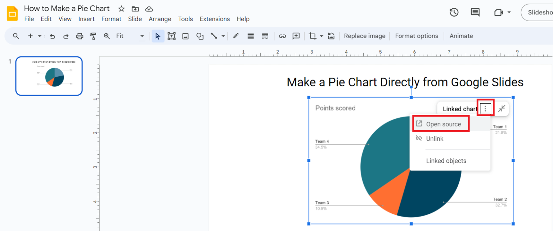
Task: Open the Zoom Fit dropdown
Action: (x=142, y=36)
